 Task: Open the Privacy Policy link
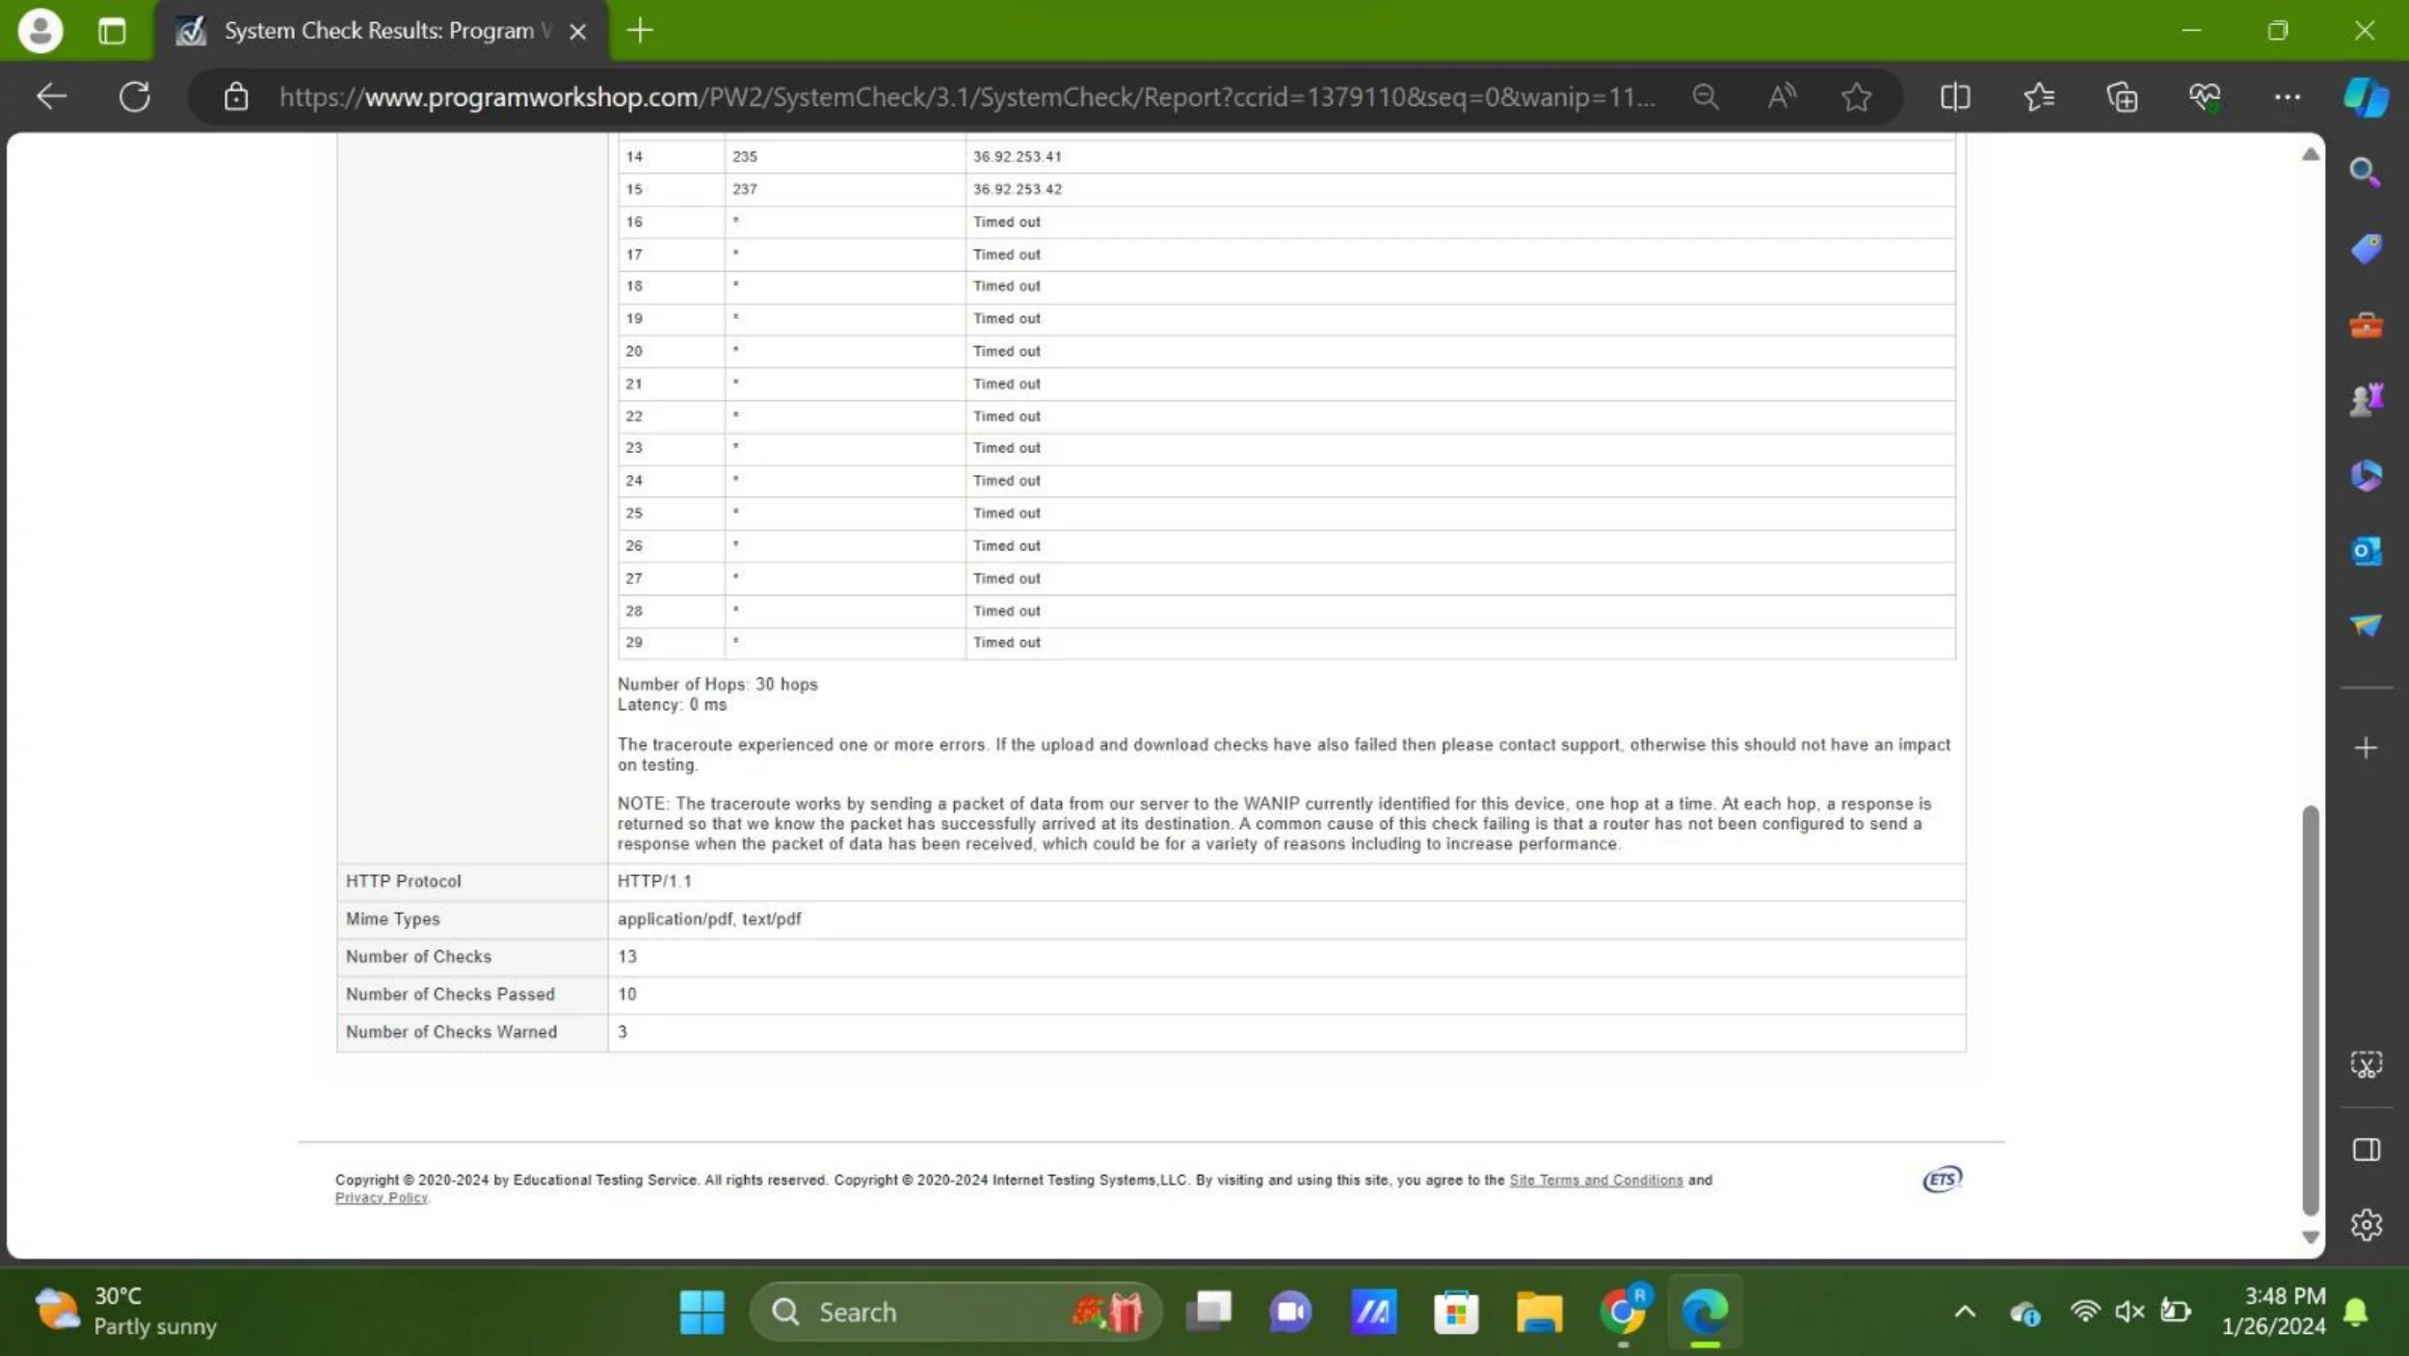coord(382,1198)
